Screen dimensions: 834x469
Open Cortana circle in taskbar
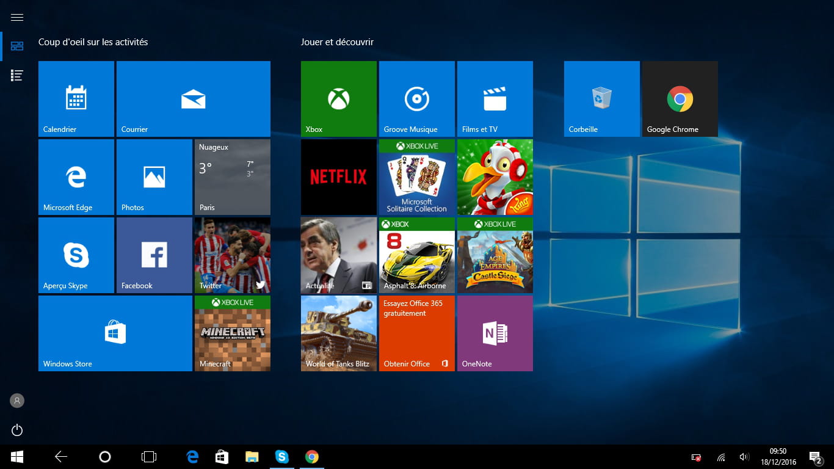(x=105, y=457)
